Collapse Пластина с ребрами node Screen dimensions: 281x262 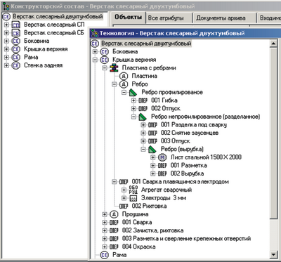pyautogui.click(x=105, y=68)
